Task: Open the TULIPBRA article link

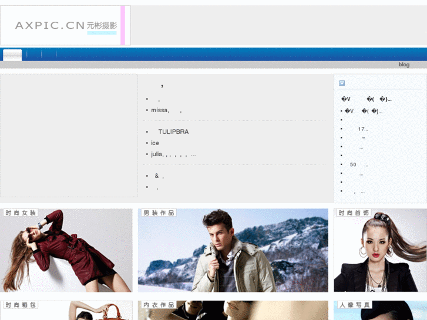Action: tap(173, 132)
